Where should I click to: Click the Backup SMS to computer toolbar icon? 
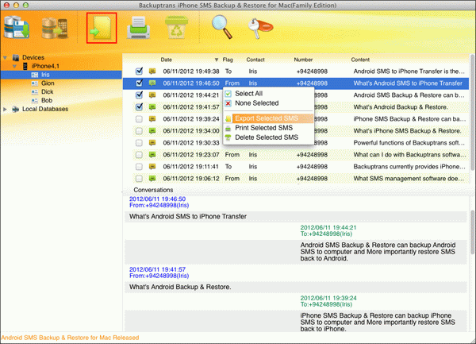click(17, 27)
